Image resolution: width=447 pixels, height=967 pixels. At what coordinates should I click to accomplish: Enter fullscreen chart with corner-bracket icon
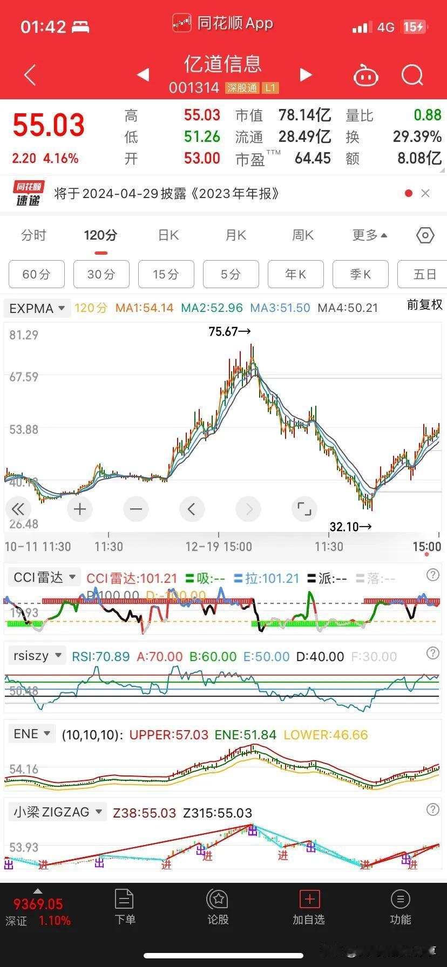coord(304,509)
